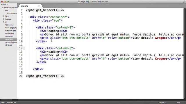Click the "container" class value on line 3
The height and width of the screenshot is (104, 186).
(x=58, y=17)
